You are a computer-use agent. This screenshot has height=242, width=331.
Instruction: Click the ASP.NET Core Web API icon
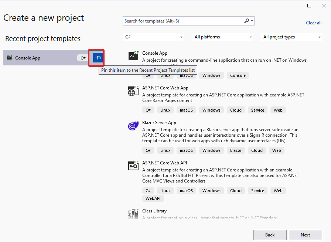pyautogui.click(x=133, y=166)
